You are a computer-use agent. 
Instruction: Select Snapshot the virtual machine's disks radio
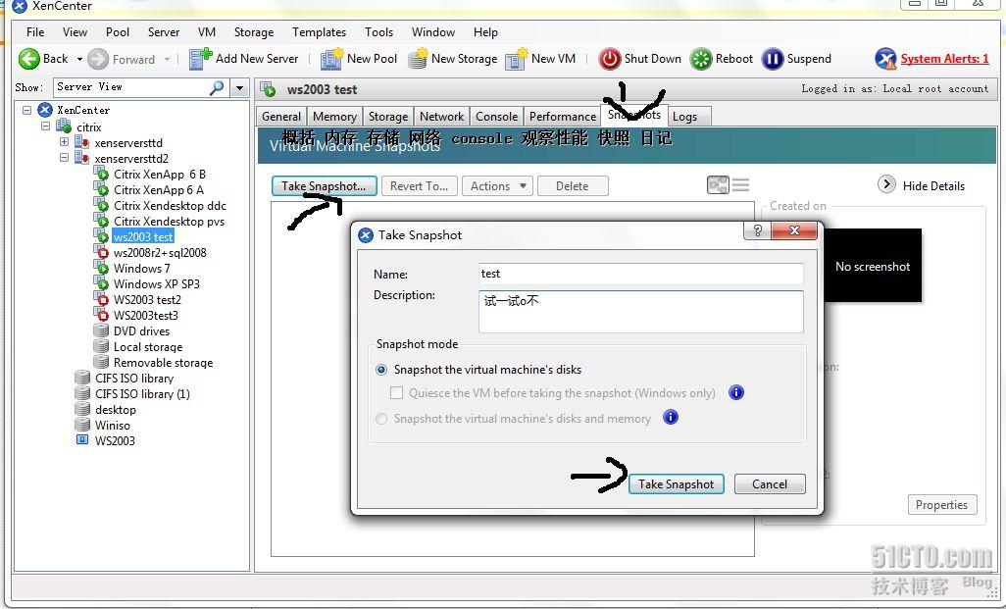(381, 370)
